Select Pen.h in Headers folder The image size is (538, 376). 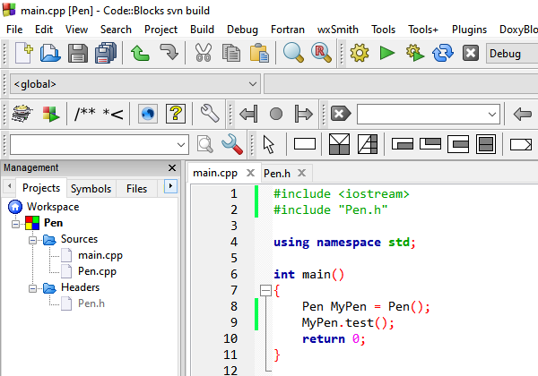91,303
